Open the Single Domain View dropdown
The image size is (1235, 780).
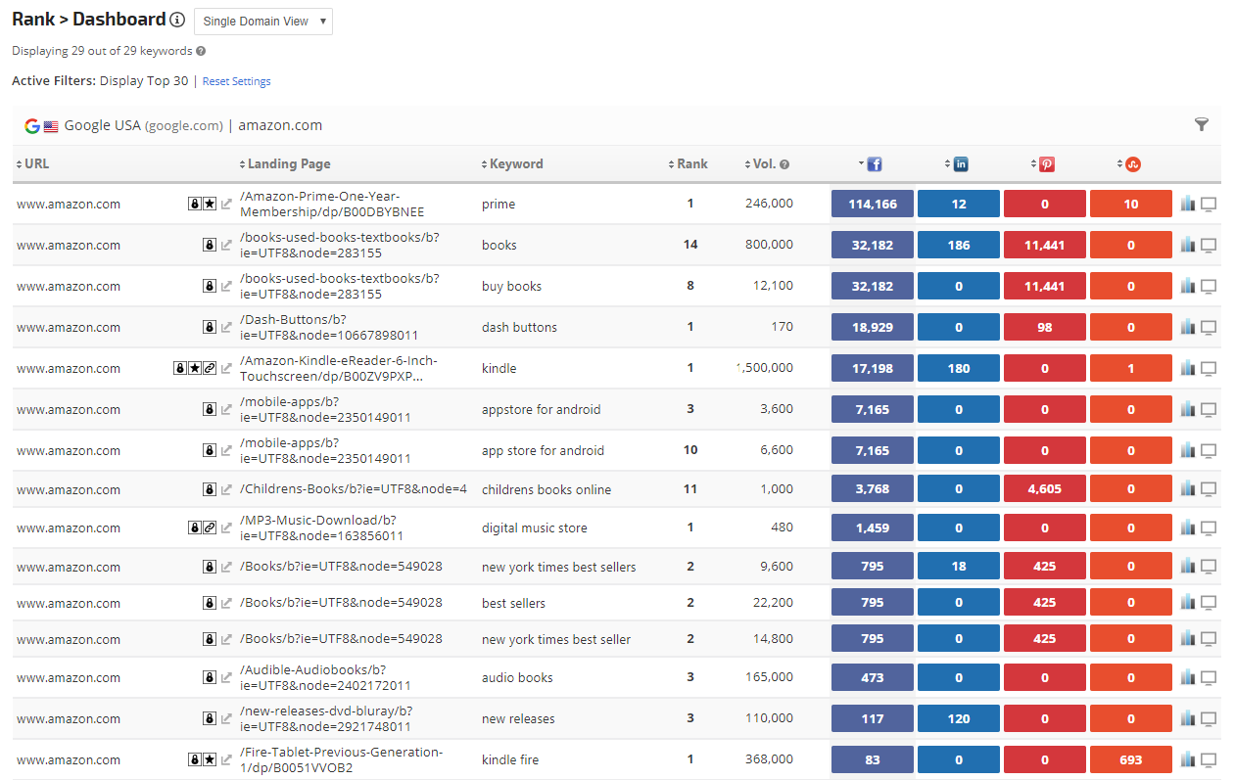(x=263, y=22)
